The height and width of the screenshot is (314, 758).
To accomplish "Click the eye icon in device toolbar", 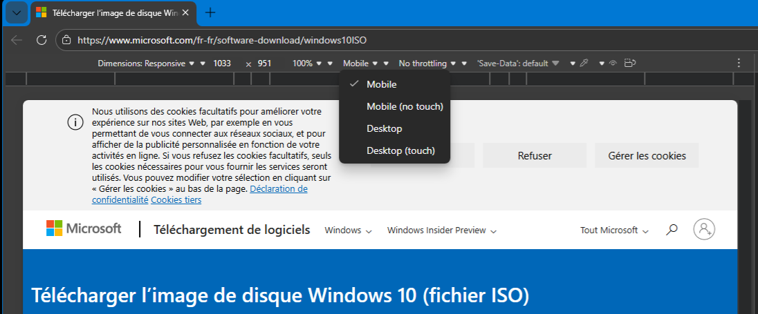I will [613, 63].
